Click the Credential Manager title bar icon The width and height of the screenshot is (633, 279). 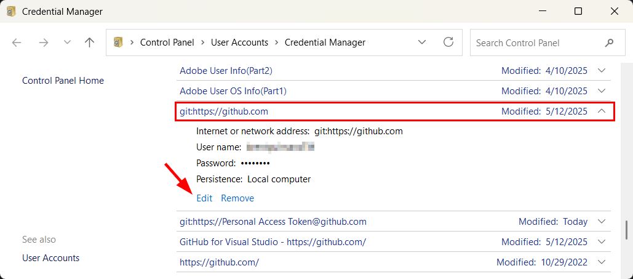[x=11, y=12]
